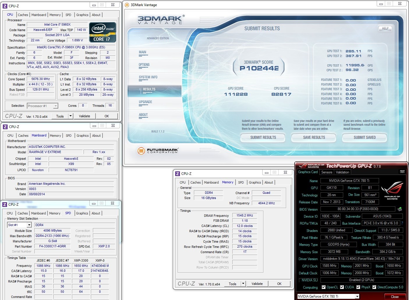Open the Slot #1 memory slot dropdown
Viewport: 409px width, 300px height.
[x=19, y=225]
